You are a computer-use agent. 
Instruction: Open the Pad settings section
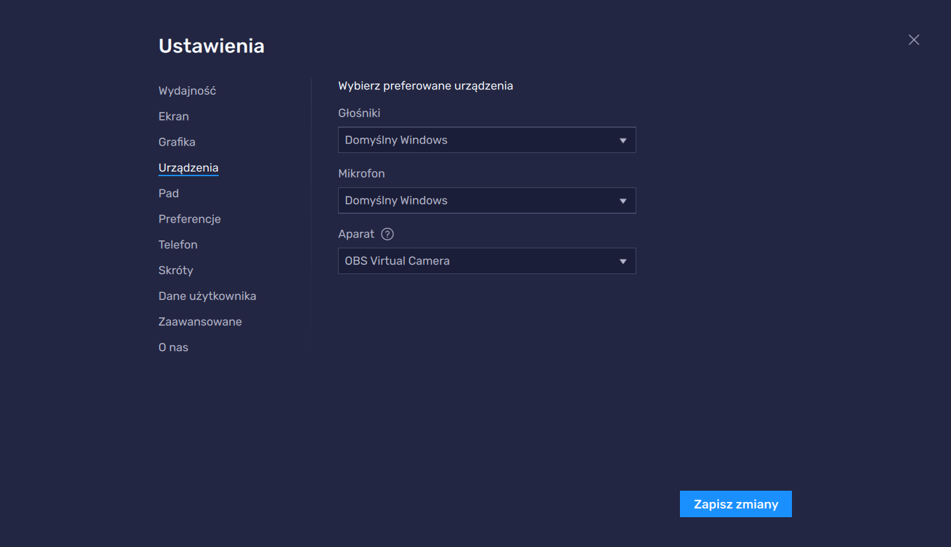point(169,193)
